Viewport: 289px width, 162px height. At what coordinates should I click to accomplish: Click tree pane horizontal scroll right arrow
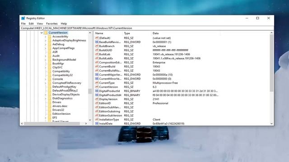pos(86,124)
